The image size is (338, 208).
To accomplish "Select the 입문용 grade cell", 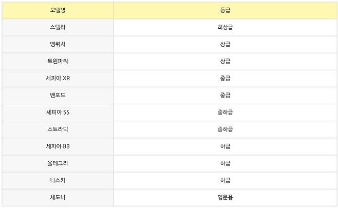I will [225, 197].
